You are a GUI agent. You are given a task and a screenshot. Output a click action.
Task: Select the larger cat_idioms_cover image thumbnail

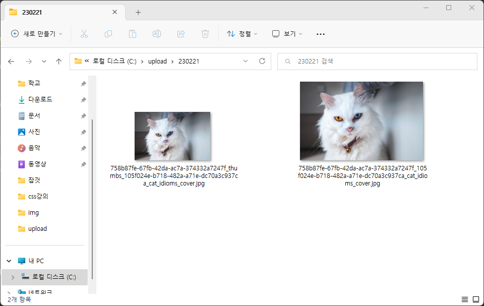pos(361,120)
